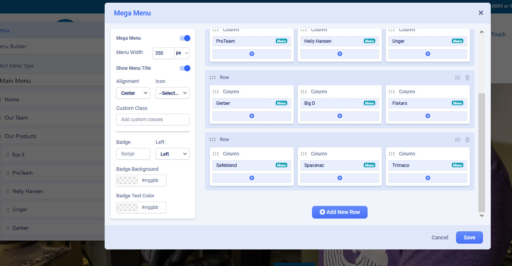Pick the Badge Background color swatch
This screenshot has width=512, height=266.
(x=128, y=180)
